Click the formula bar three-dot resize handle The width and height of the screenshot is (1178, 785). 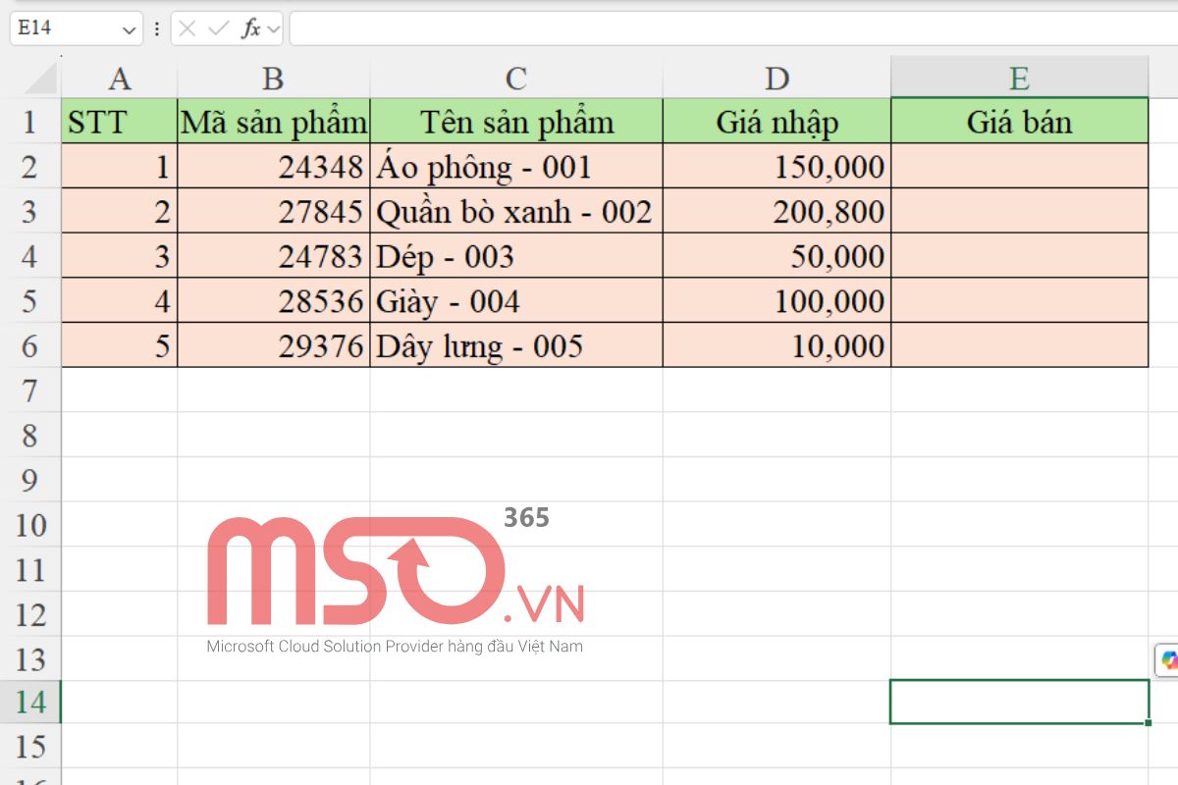157,29
